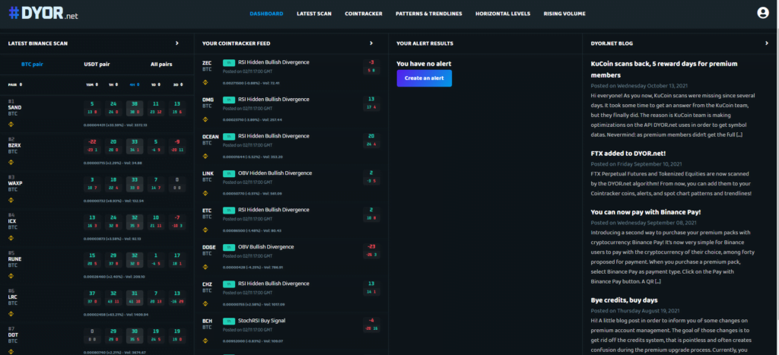Select the BTC pair tab
779x355 pixels.
[x=32, y=64]
